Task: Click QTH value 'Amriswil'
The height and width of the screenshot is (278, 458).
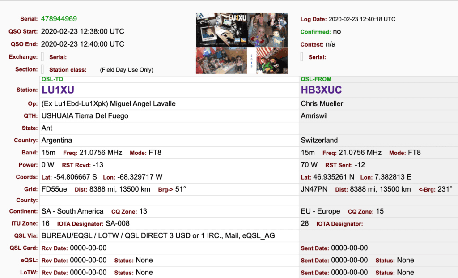Action: tap(314, 116)
